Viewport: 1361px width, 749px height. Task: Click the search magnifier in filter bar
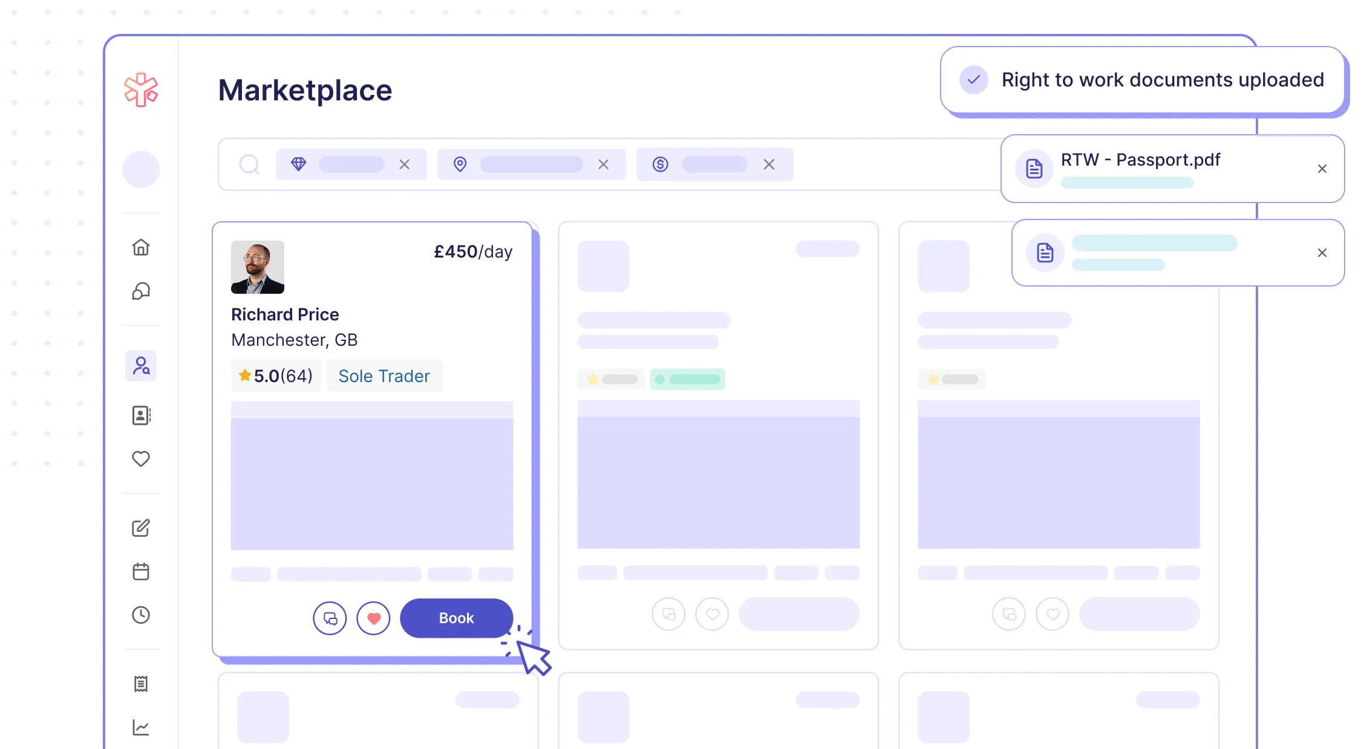[249, 164]
